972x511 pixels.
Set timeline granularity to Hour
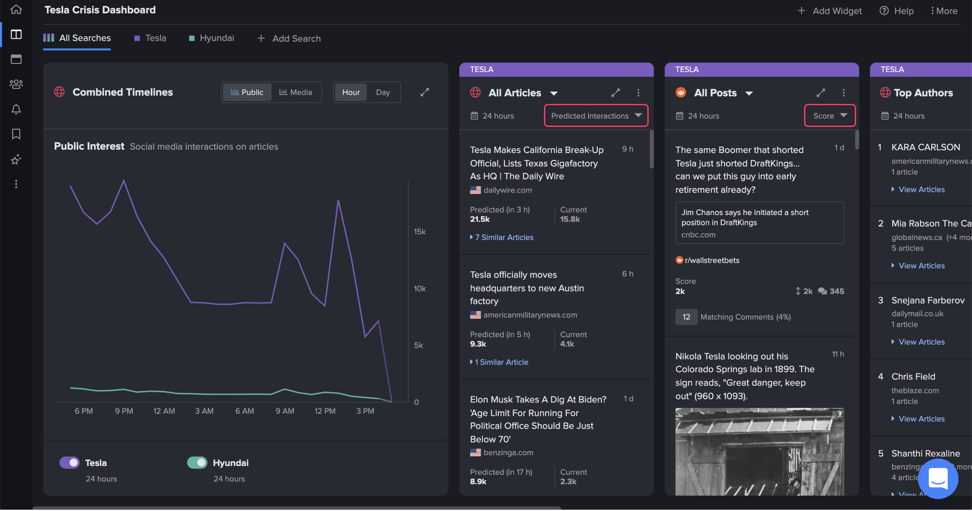[x=351, y=92]
